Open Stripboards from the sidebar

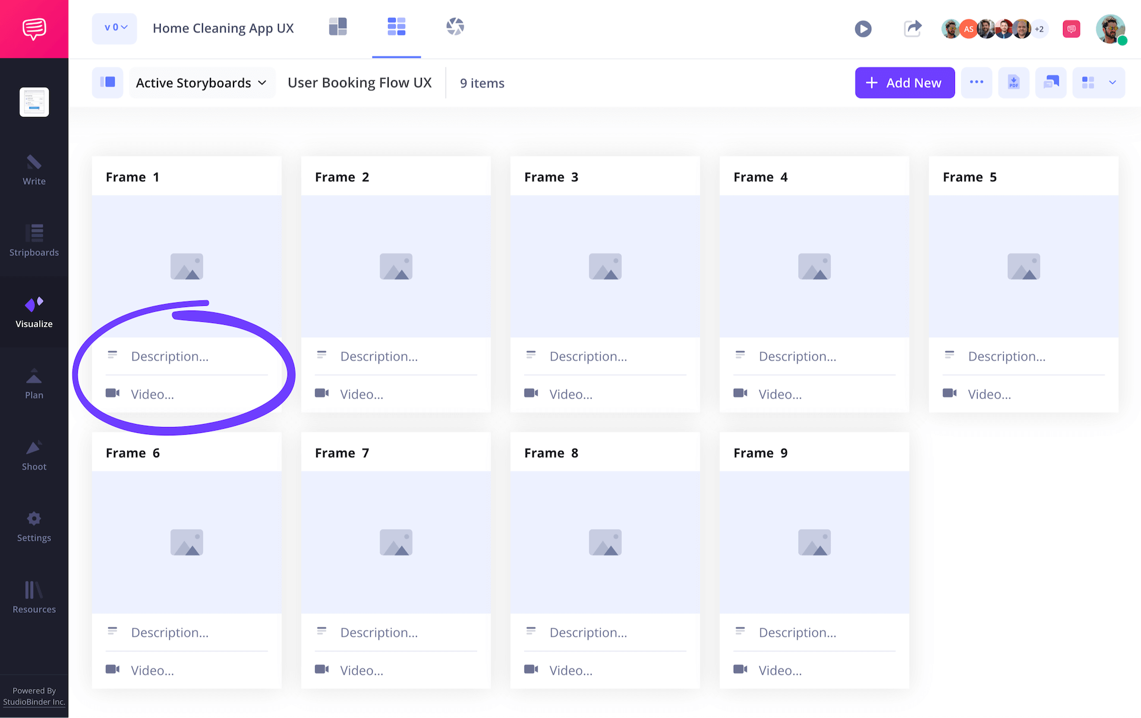[x=34, y=240]
